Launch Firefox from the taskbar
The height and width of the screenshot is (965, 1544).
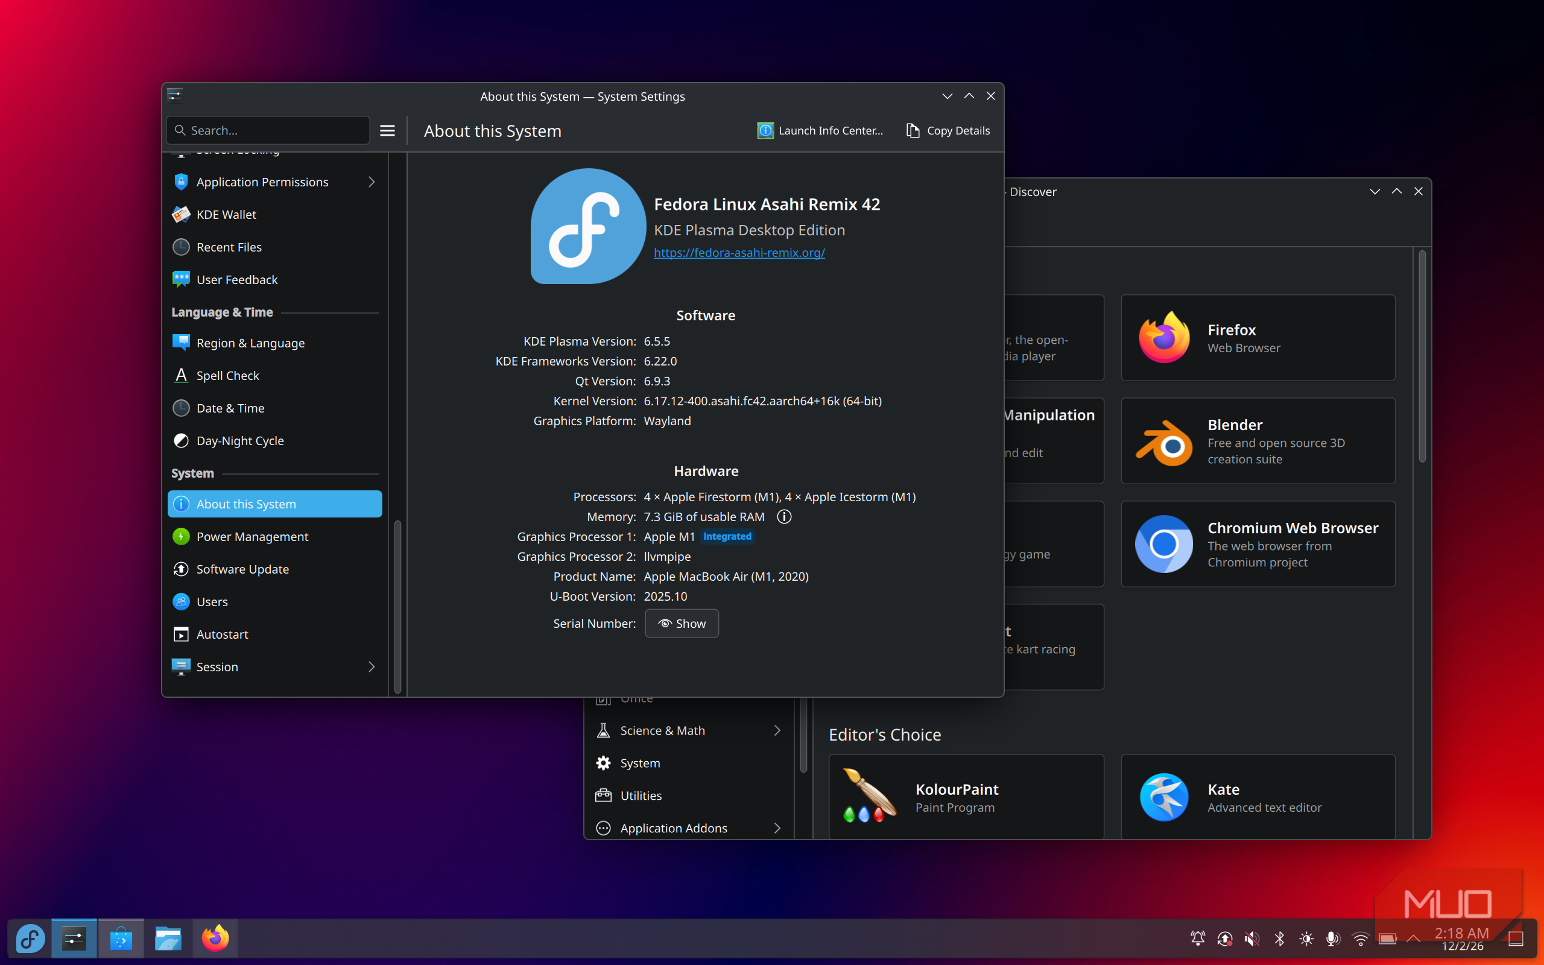[x=215, y=939]
